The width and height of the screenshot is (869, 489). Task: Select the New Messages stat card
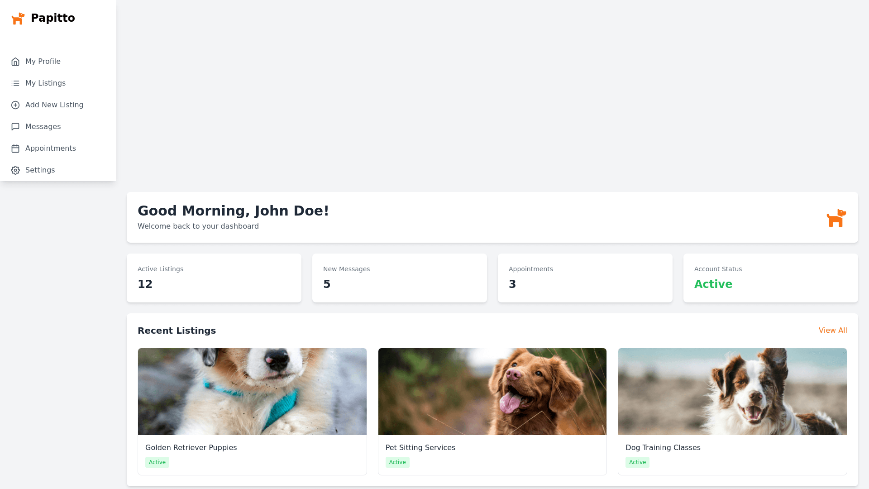coord(399,278)
